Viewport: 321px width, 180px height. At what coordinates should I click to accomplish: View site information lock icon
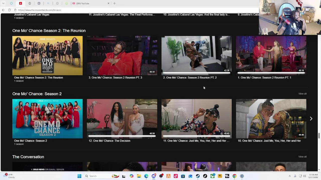(x=15, y=10)
